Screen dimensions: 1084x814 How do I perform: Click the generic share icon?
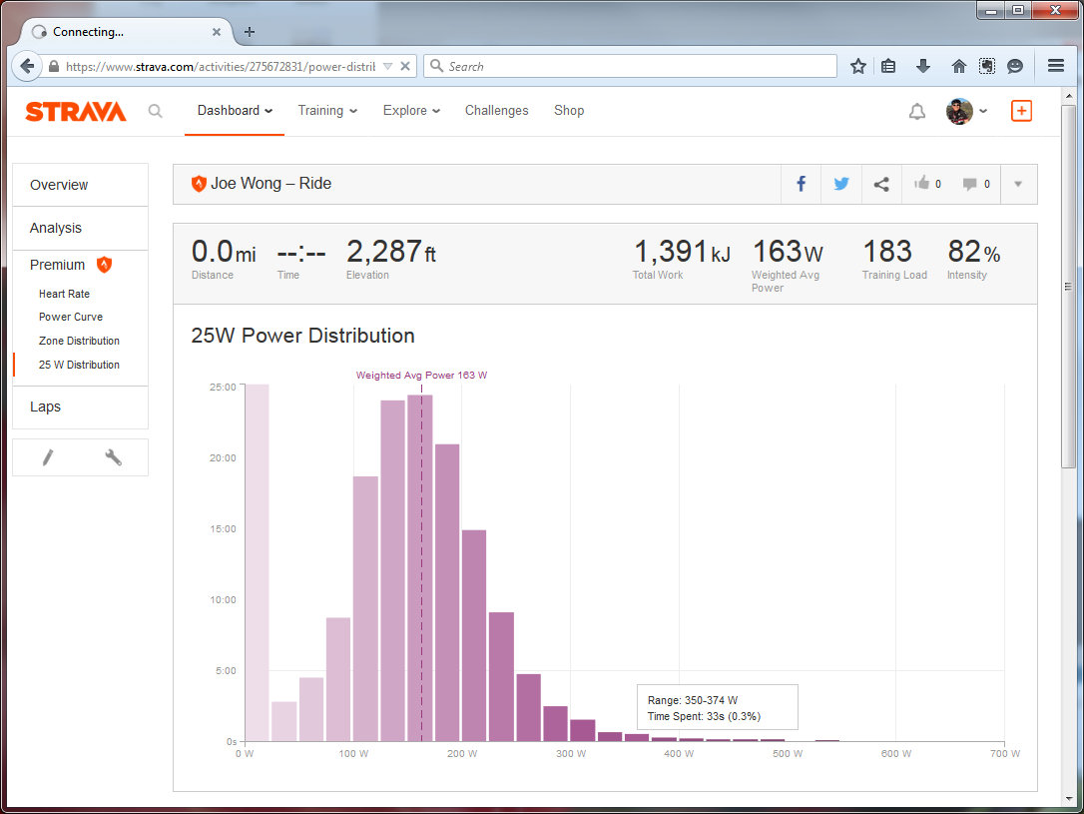point(880,184)
